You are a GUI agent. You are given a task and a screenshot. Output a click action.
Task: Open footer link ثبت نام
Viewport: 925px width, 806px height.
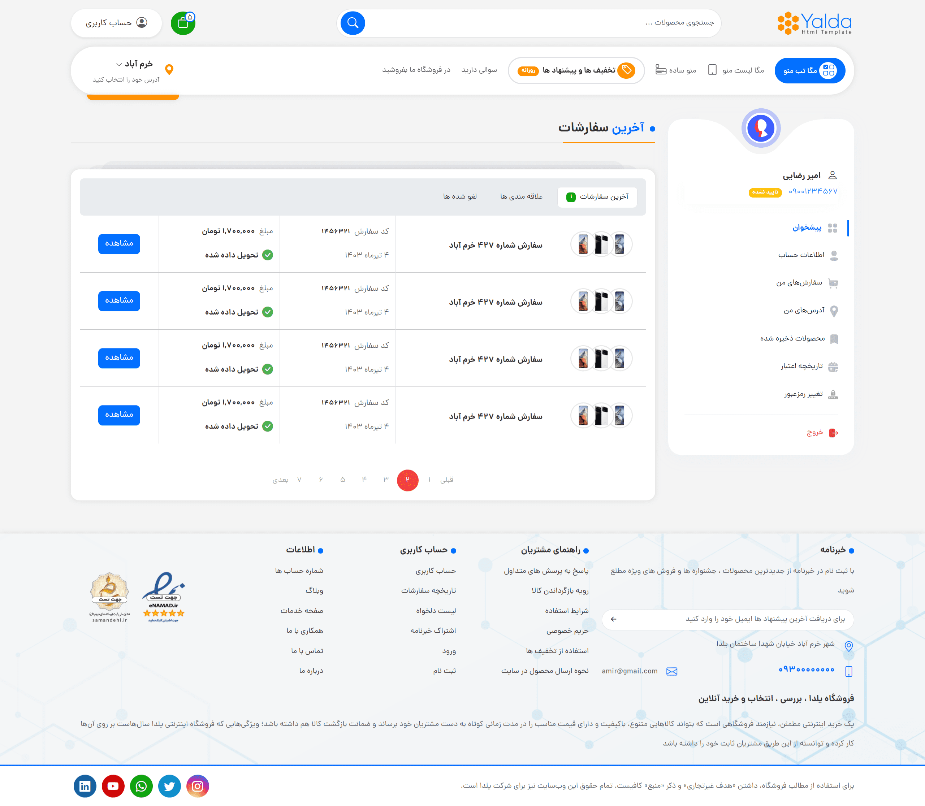[x=445, y=671]
